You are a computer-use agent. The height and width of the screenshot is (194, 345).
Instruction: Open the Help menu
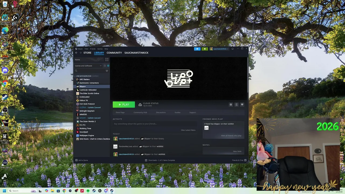click(x=106, y=49)
